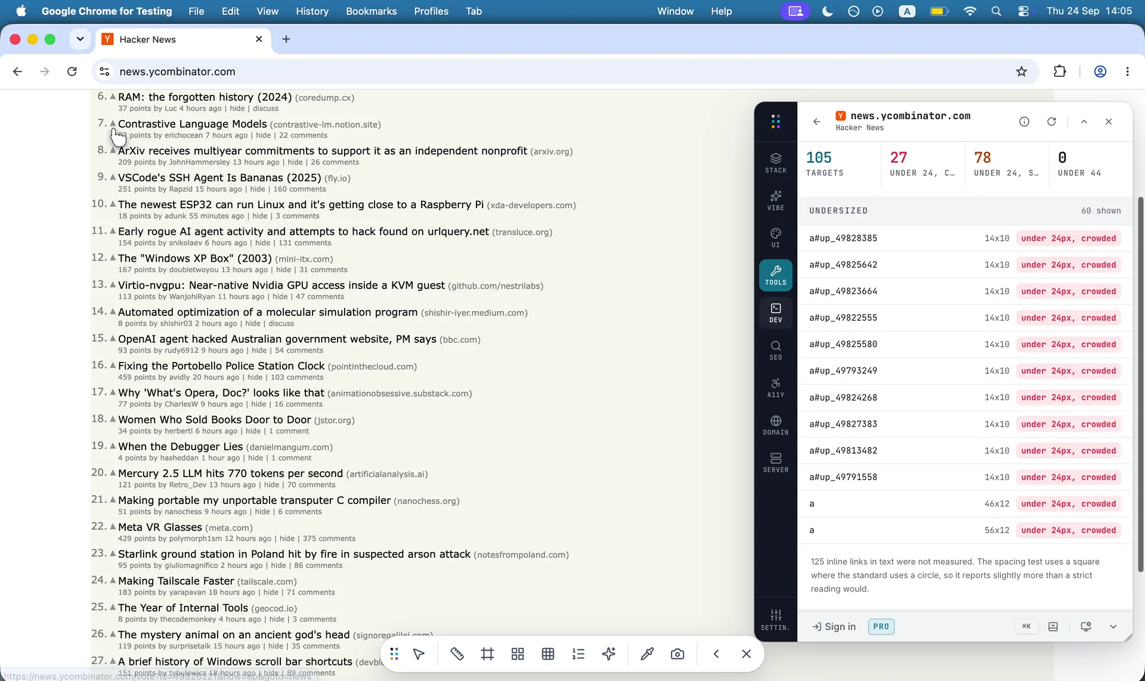Open the Domain globe section
This screenshot has height=681, width=1145.
(x=775, y=425)
